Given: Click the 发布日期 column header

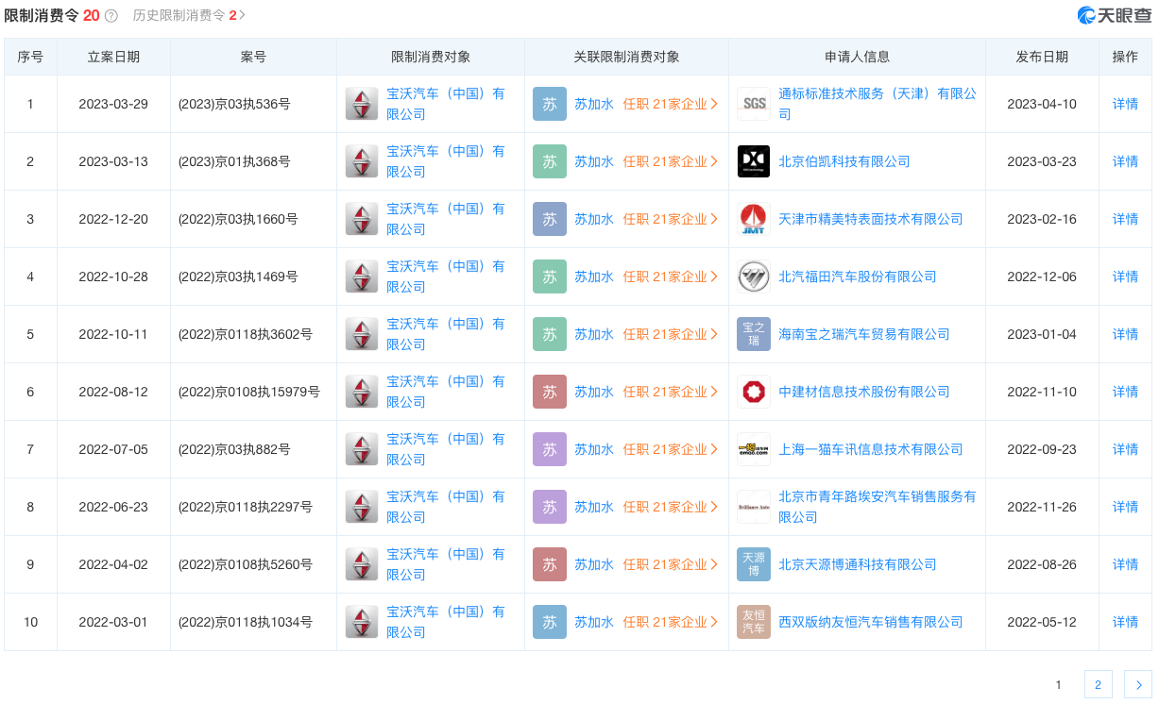Looking at the screenshot, I should point(1042,57).
